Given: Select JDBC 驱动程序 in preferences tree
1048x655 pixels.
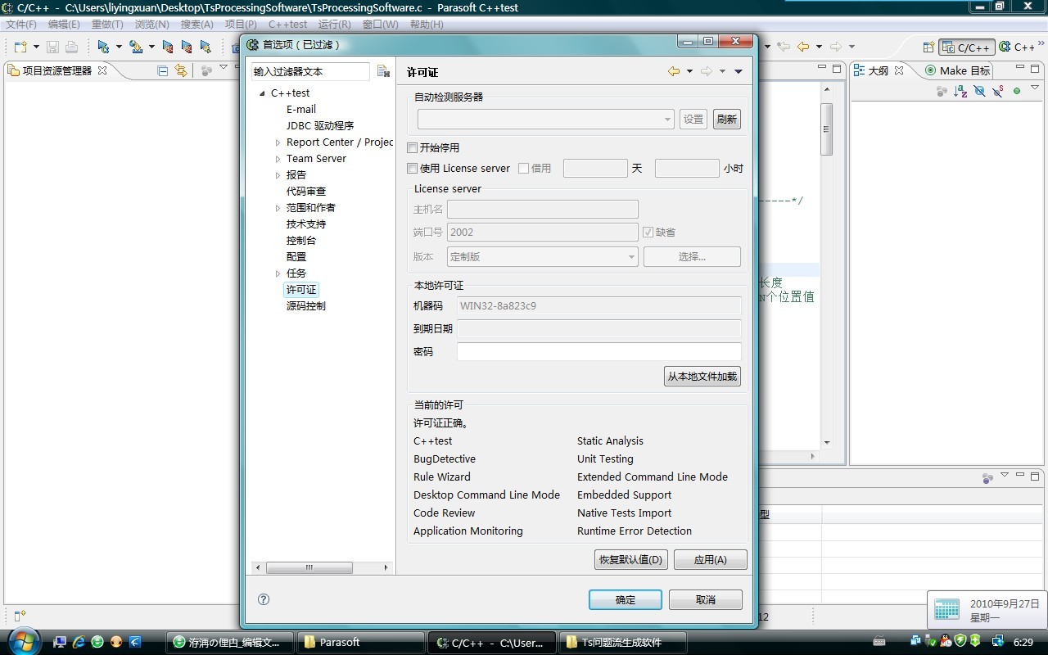Looking at the screenshot, I should pos(320,126).
